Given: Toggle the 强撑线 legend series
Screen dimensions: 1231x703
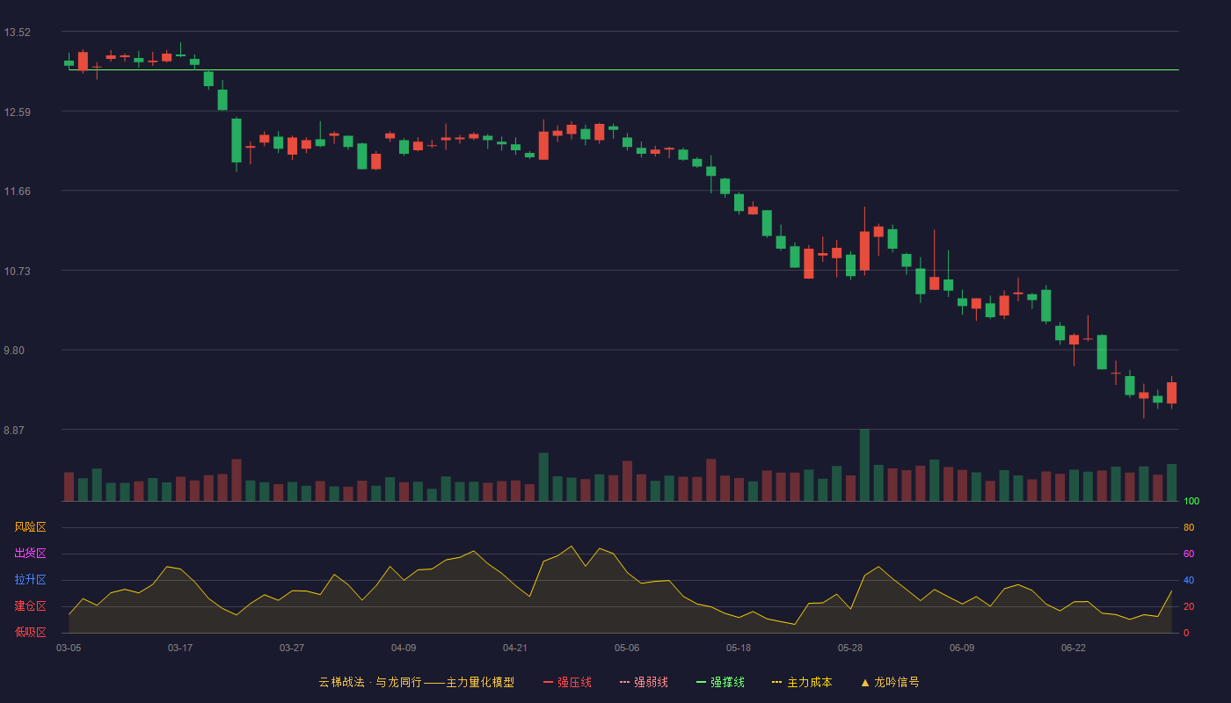Looking at the screenshot, I should pos(720,682).
